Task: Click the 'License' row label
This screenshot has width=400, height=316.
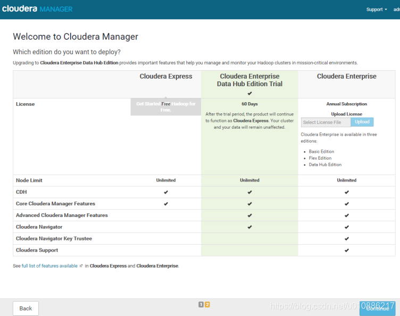Action: tap(25, 104)
